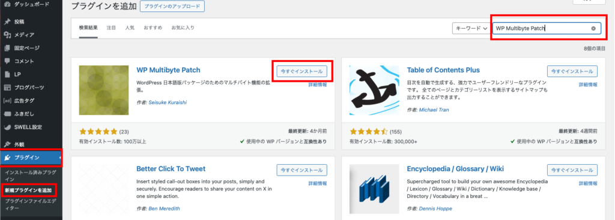Click the brush icon beside 外観
The width and height of the screenshot is (615, 220).
7,144
